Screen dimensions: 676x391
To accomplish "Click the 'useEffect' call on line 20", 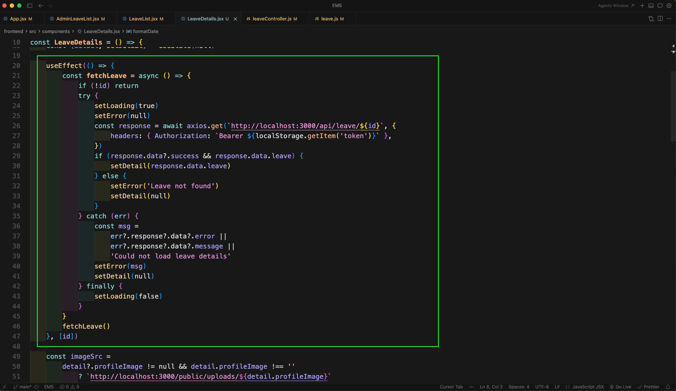I will tap(64, 66).
